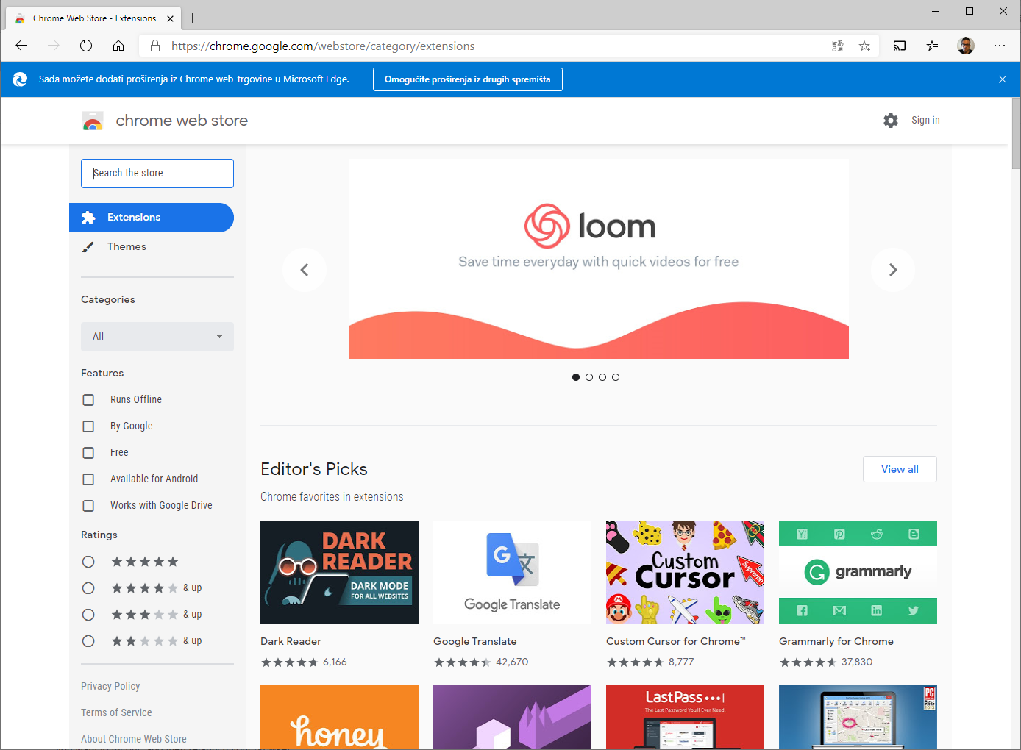Show next carousel banner
1021x750 pixels.
click(x=893, y=270)
